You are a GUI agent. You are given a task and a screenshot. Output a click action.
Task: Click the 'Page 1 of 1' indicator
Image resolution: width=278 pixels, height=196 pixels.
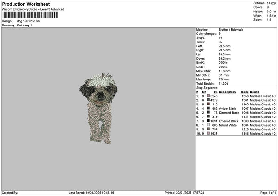pyautogui.click(x=268, y=193)
